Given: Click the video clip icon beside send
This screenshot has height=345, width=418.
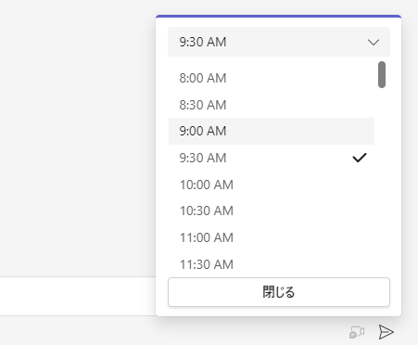Looking at the screenshot, I should [357, 332].
